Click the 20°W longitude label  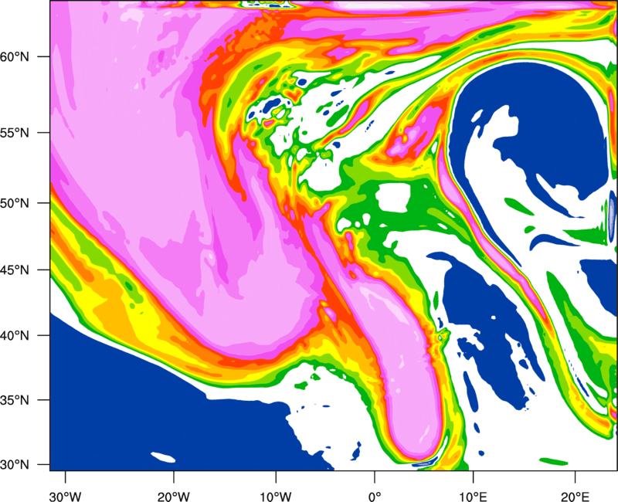[x=174, y=497]
